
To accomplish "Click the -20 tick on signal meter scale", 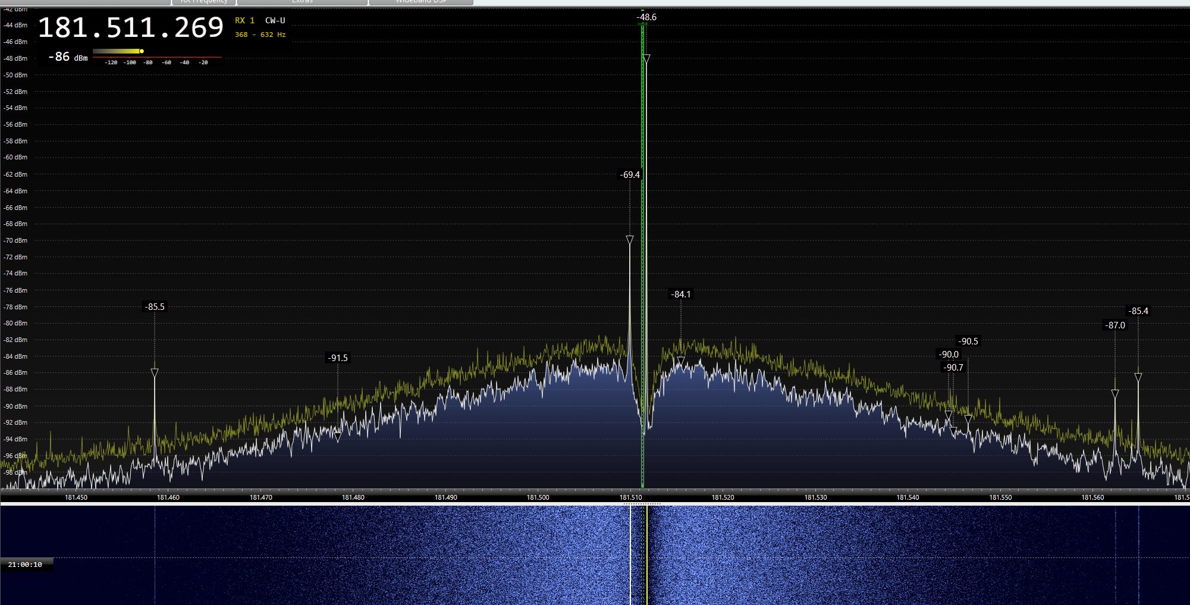I will coord(203,62).
